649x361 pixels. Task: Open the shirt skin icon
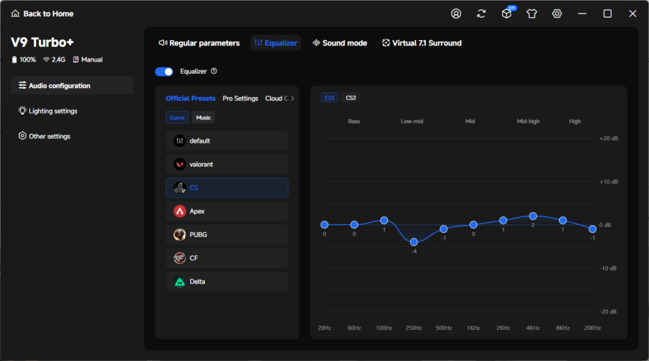(532, 14)
